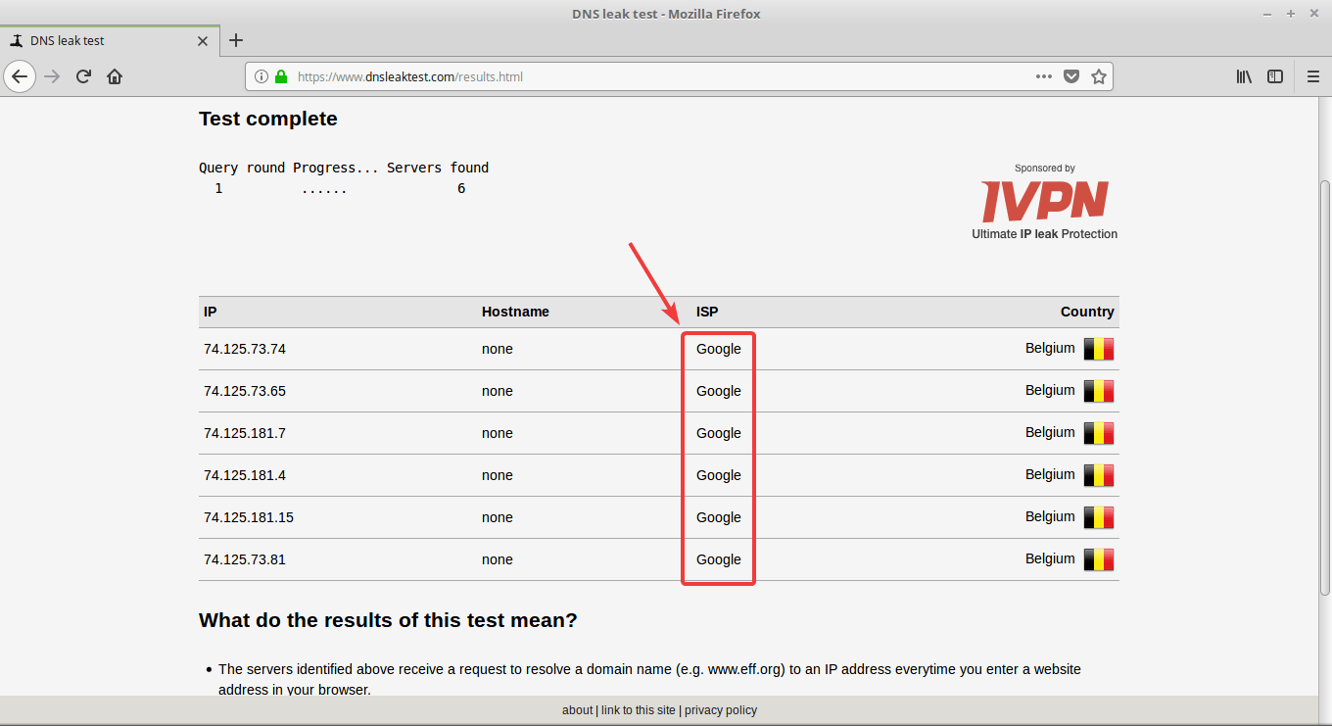The height and width of the screenshot is (726, 1332).
Task: Toggle the sidebar view
Action: pos(1275,76)
